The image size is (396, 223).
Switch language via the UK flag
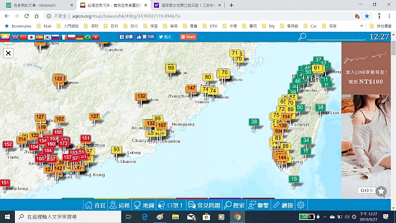click(15, 37)
